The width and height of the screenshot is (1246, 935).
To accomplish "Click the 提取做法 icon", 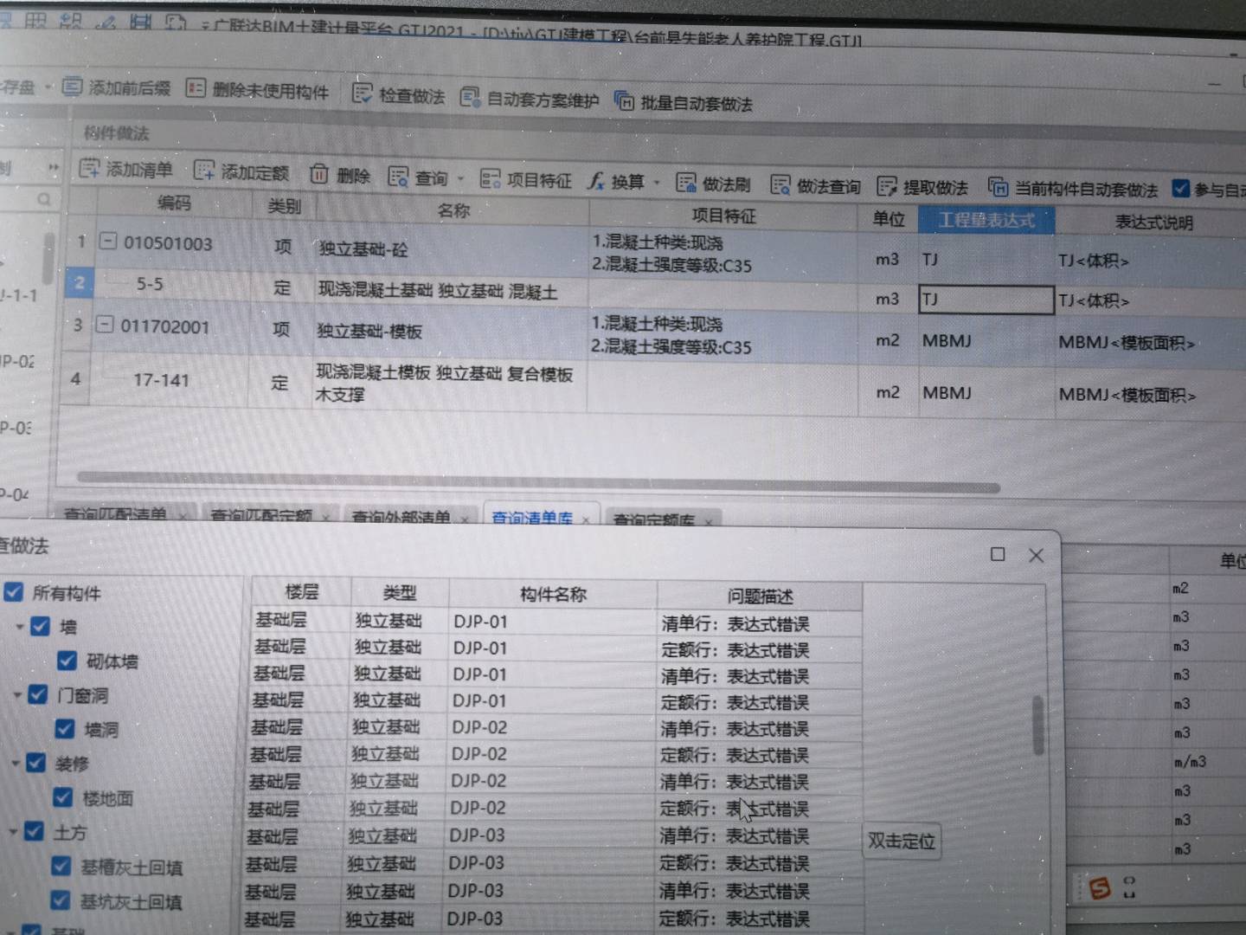I will [x=887, y=186].
